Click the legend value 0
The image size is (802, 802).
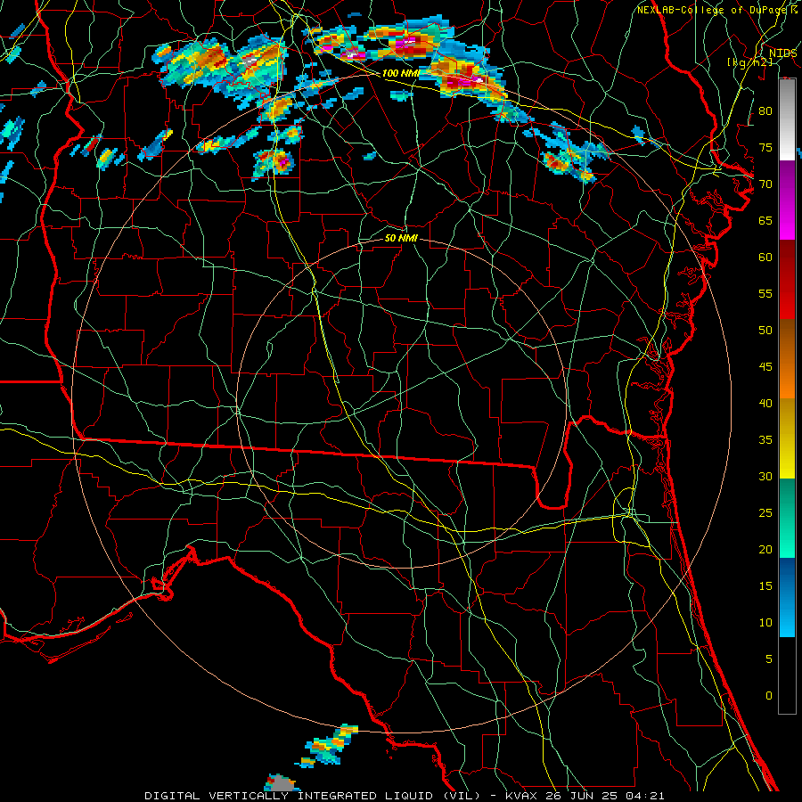click(x=769, y=696)
